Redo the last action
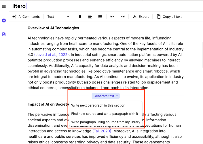The width and height of the screenshot is (203, 144). (x=122, y=17)
